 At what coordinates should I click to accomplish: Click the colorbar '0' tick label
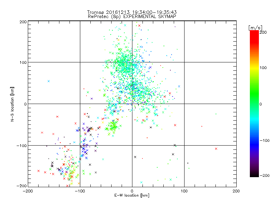point(261,104)
